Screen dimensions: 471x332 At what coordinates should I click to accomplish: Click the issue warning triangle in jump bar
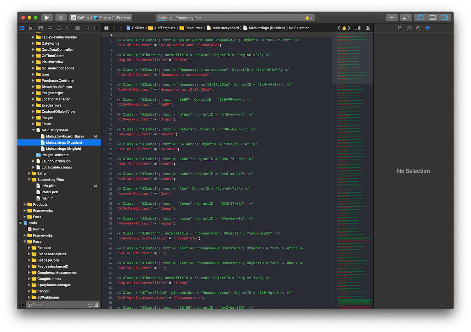pos(344,28)
